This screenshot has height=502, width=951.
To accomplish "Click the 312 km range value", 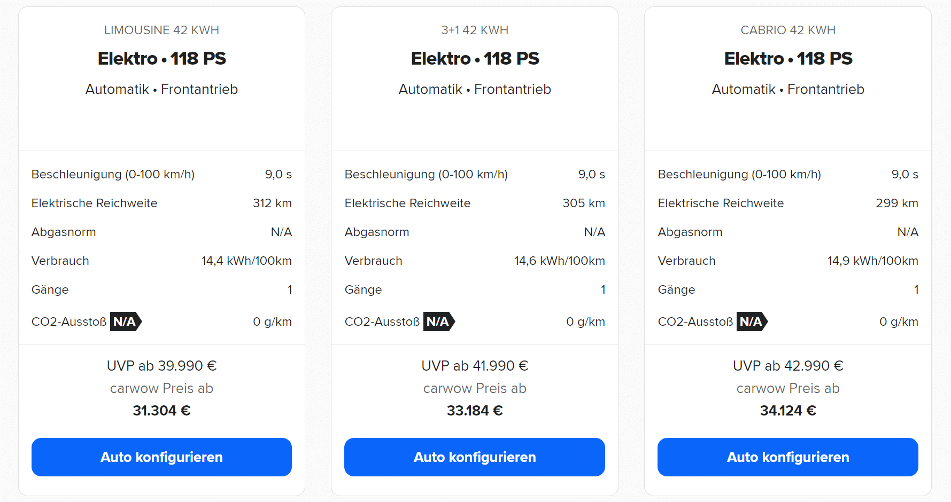I will [272, 203].
